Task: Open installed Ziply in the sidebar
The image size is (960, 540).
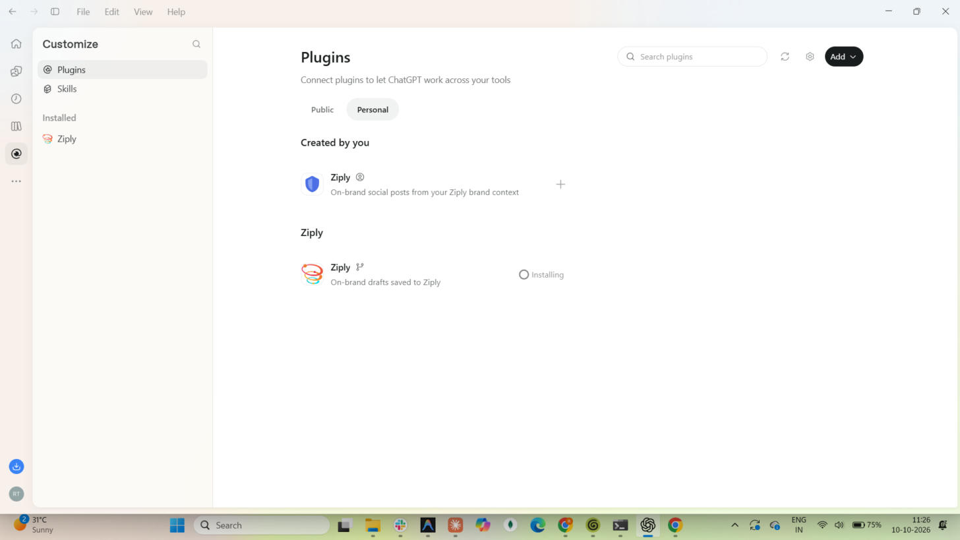Action: pyautogui.click(x=123, y=139)
